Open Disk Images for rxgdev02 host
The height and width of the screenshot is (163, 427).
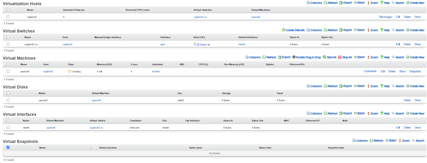tap(385, 17)
